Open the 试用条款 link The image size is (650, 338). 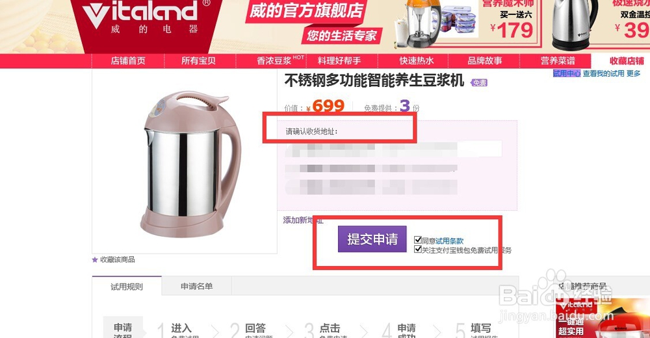(x=449, y=241)
